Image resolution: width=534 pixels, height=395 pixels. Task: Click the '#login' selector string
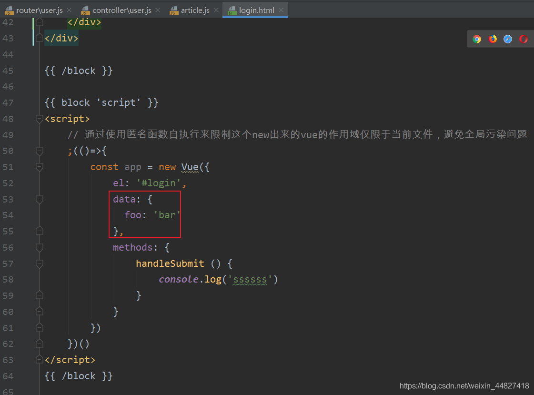click(x=159, y=183)
